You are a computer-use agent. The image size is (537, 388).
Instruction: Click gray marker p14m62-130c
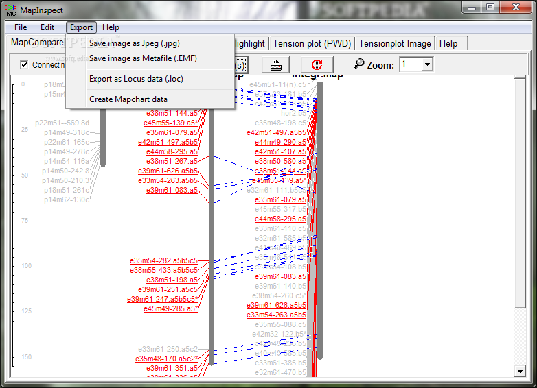[67, 199]
